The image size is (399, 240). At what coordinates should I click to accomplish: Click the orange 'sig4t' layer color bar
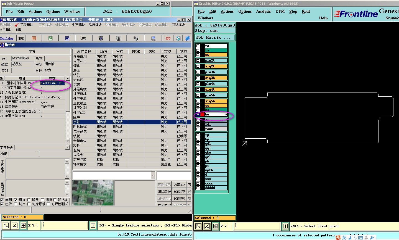point(216,89)
